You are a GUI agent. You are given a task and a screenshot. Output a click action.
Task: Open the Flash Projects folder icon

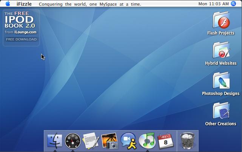(x=222, y=20)
